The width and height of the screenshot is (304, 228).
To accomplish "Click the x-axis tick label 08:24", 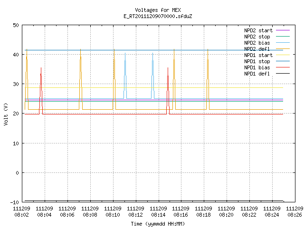I will [272, 215].
